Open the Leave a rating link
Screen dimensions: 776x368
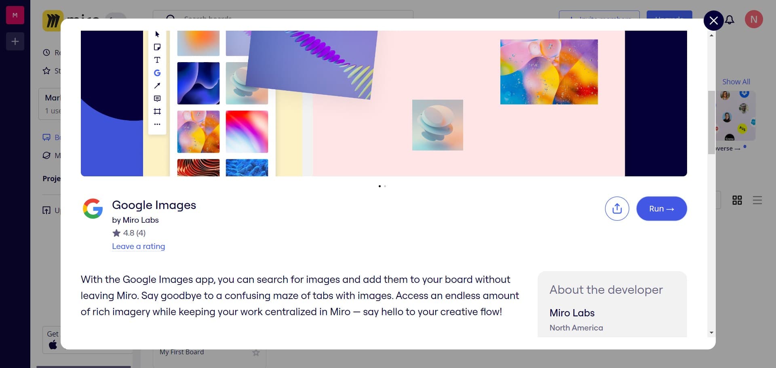click(x=138, y=246)
